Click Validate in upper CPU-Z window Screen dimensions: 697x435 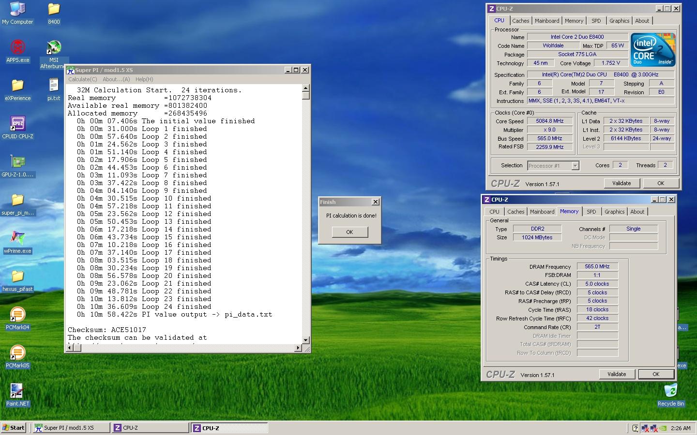[x=621, y=183]
